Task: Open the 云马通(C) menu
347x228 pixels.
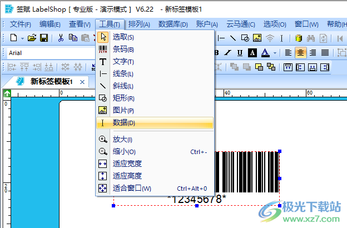Action: point(241,24)
